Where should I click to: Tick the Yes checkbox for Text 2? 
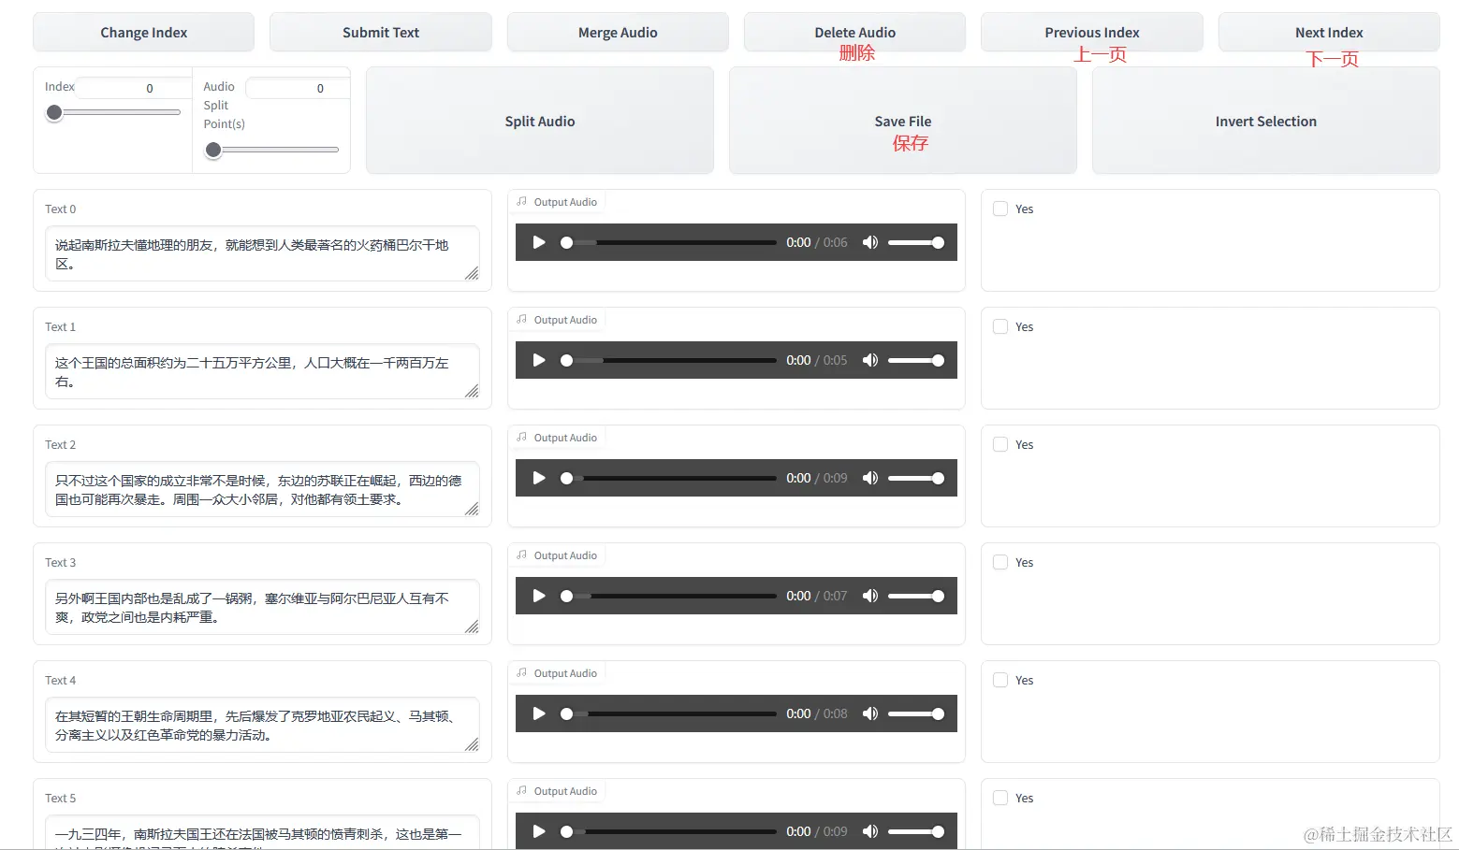click(1000, 444)
